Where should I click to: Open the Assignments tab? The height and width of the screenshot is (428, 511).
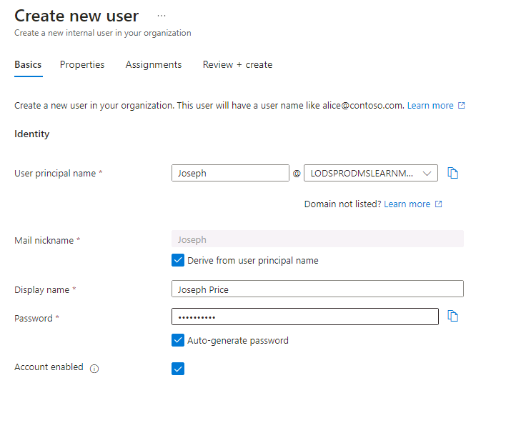click(154, 64)
